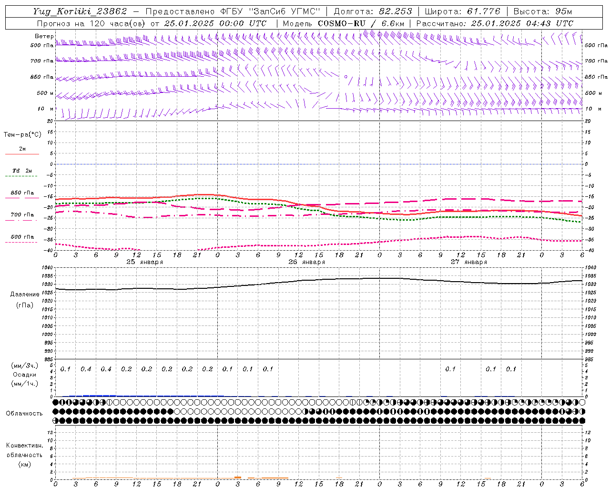The image size is (610, 488).
Task: Click the '25 января' date label
Action: click(144, 262)
